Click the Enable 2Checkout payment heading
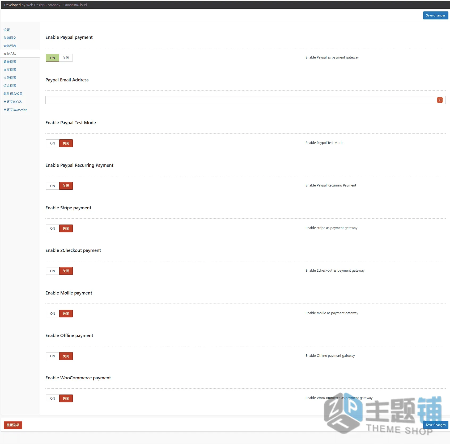The height and width of the screenshot is (444, 450). [73, 250]
